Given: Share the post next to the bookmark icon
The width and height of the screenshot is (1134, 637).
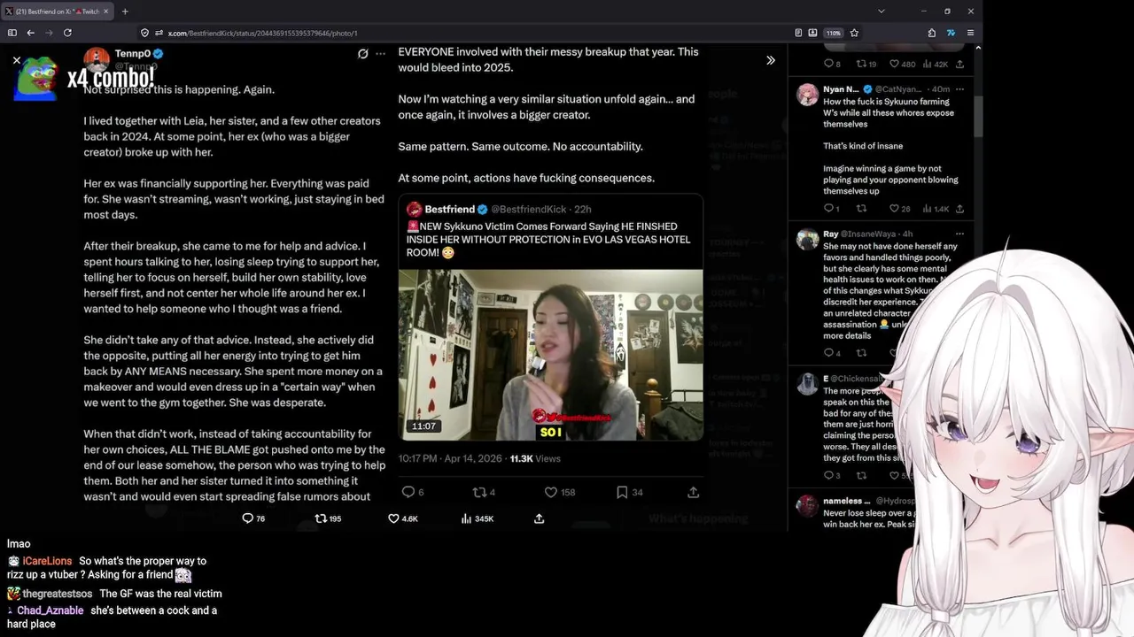Looking at the screenshot, I should click(x=693, y=492).
